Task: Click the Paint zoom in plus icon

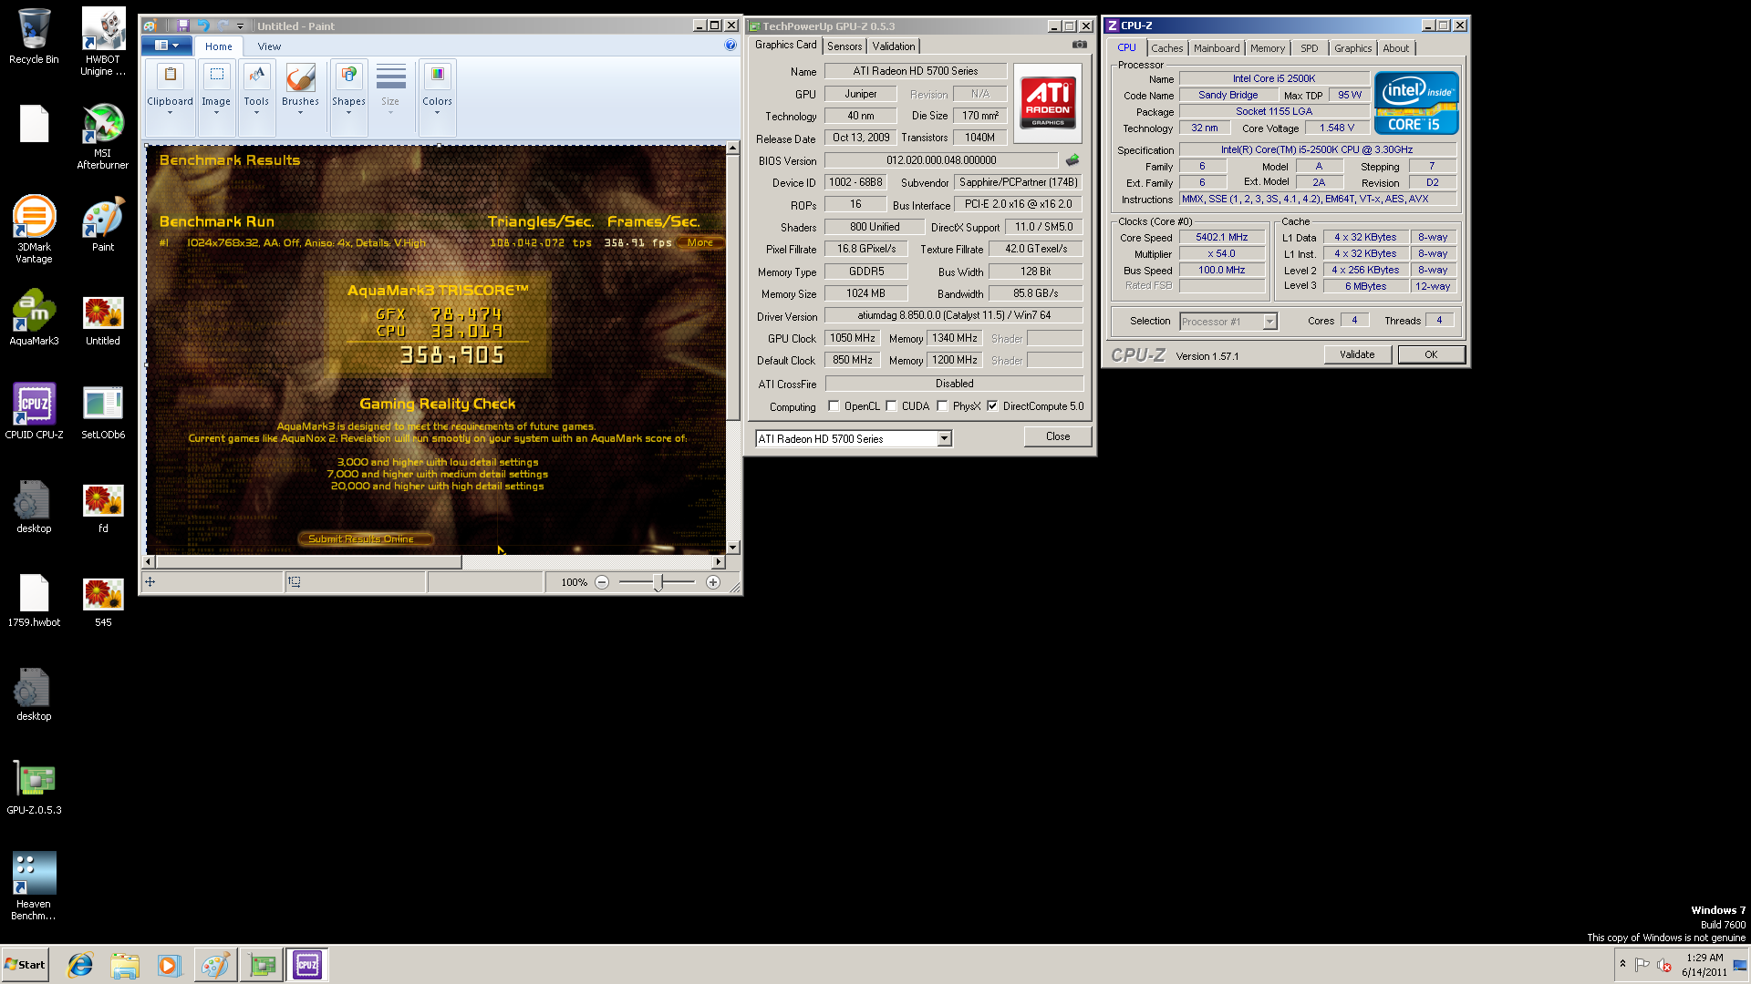Action: tap(713, 582)
